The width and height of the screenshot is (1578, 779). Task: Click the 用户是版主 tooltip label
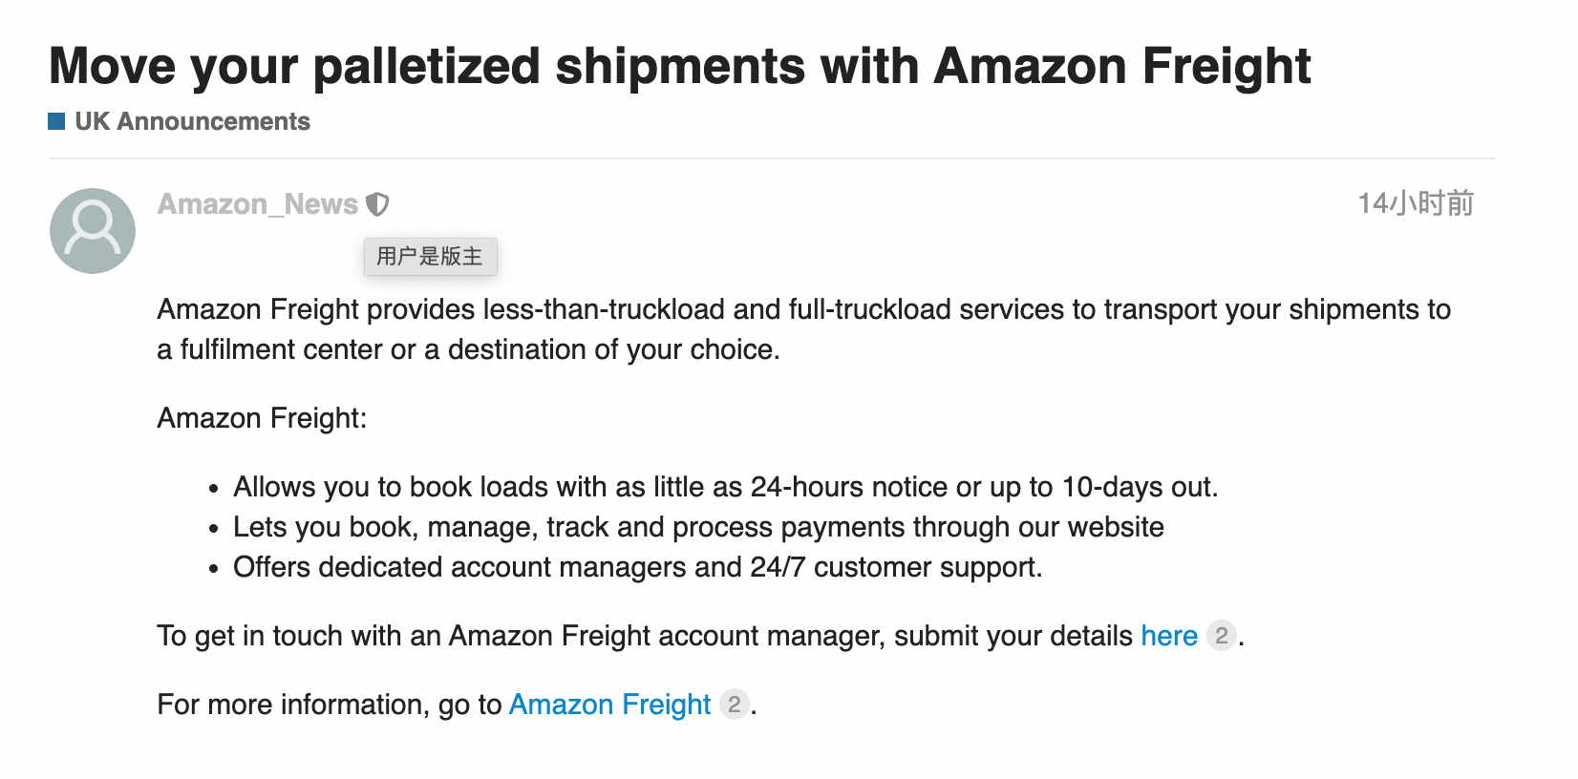pos(430,256)
